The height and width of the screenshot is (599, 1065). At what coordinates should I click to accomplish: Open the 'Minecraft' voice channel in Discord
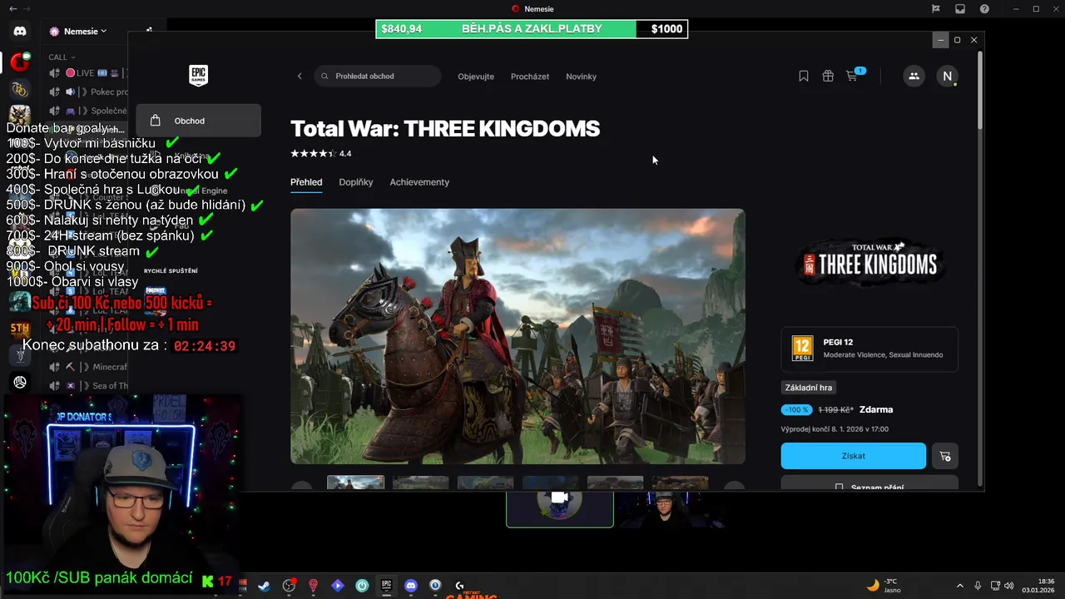pos(87,367)
